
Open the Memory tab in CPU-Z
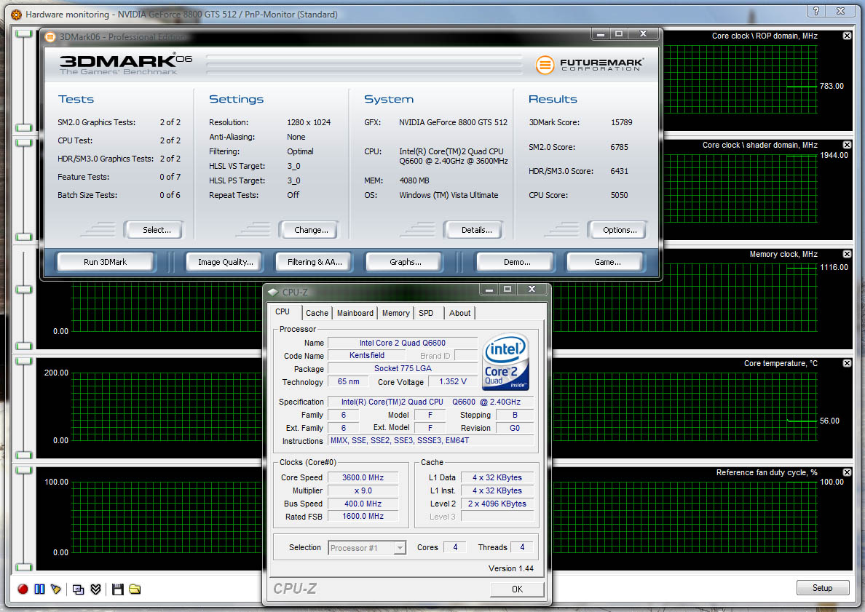point(395,313)
